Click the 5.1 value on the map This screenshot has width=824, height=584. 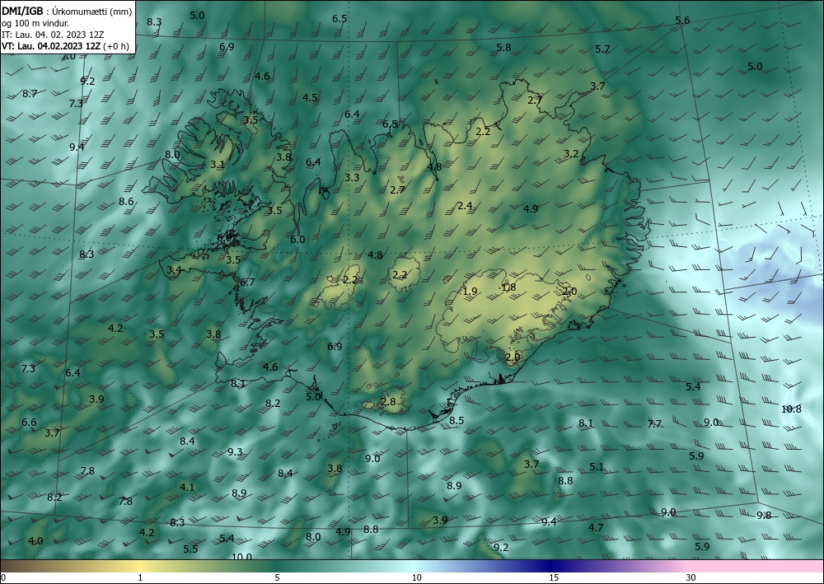click(x=597, y=466)
